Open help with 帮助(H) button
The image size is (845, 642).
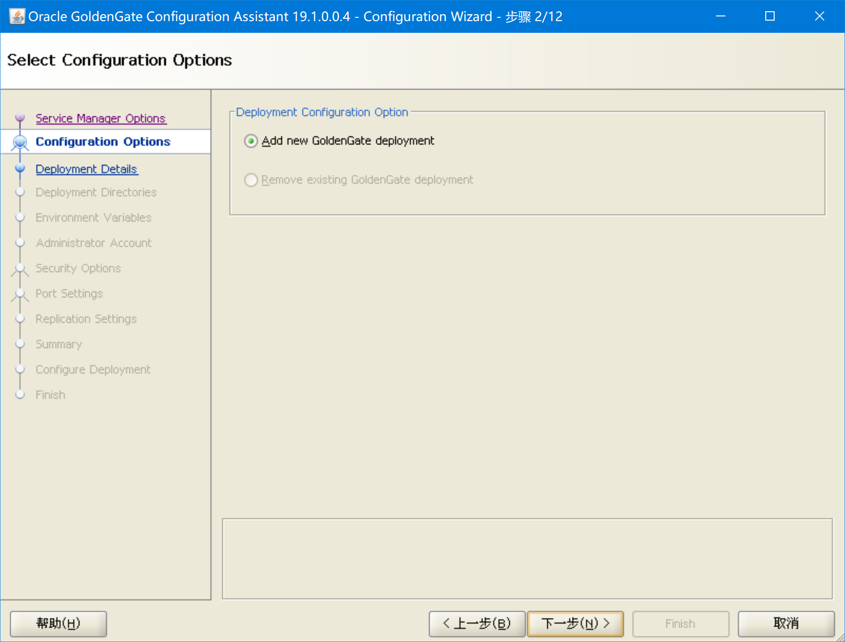[59, 624]
